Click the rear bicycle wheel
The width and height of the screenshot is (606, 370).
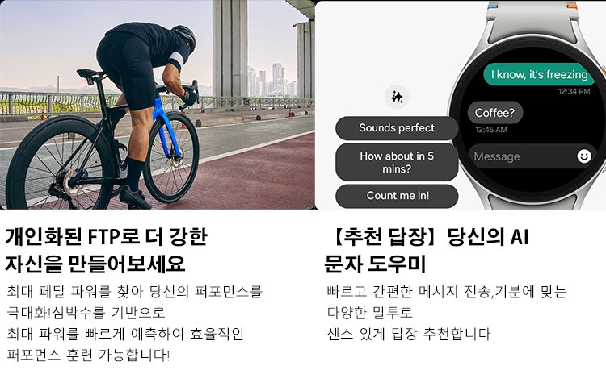click(x=60, y=166)
